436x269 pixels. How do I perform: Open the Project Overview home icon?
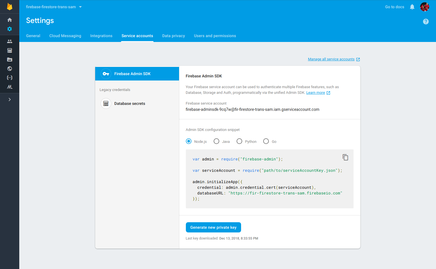pos(10,20)
